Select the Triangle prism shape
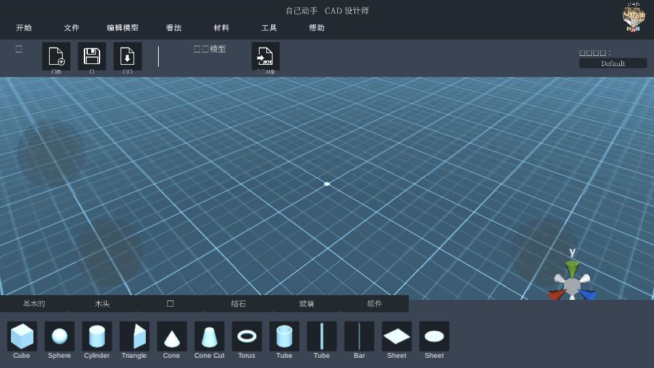 [x=134, y=337]
